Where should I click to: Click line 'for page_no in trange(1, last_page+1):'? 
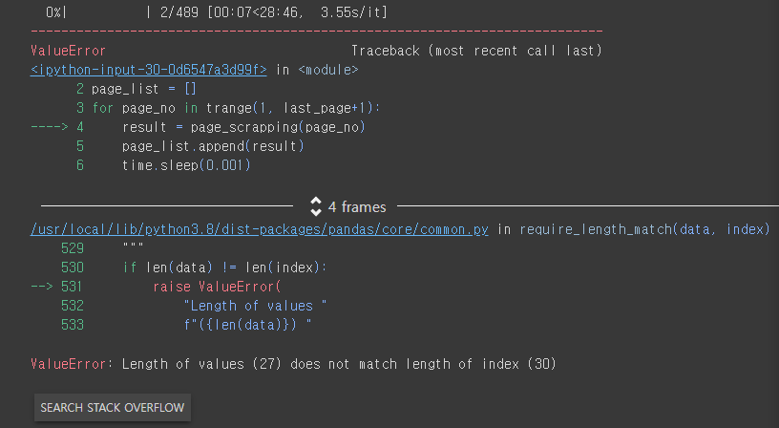click(x=236, y=108)
